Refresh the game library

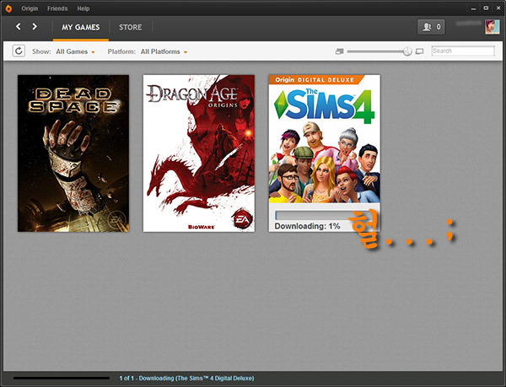tap(19, 51)
